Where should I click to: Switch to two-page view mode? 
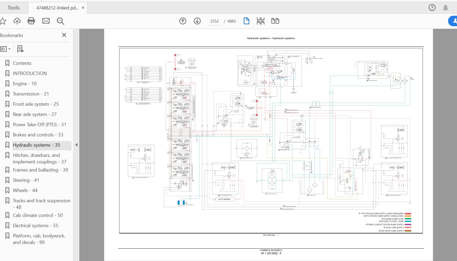pos(275,21)
